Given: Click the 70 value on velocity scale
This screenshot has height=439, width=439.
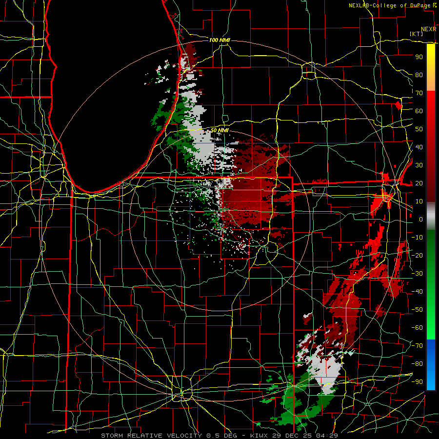Looking at the screenshot, I should [x=419, y=93].
